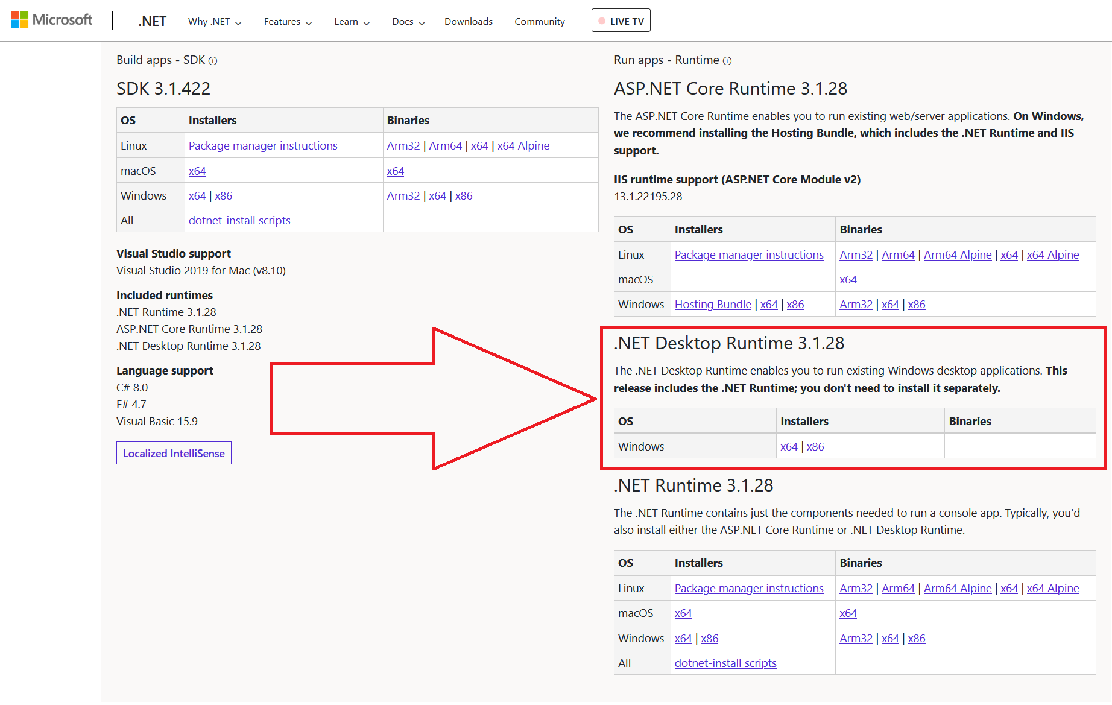
Task: Download SDK Windows x64 binary
Action: (x=438, y=196)
